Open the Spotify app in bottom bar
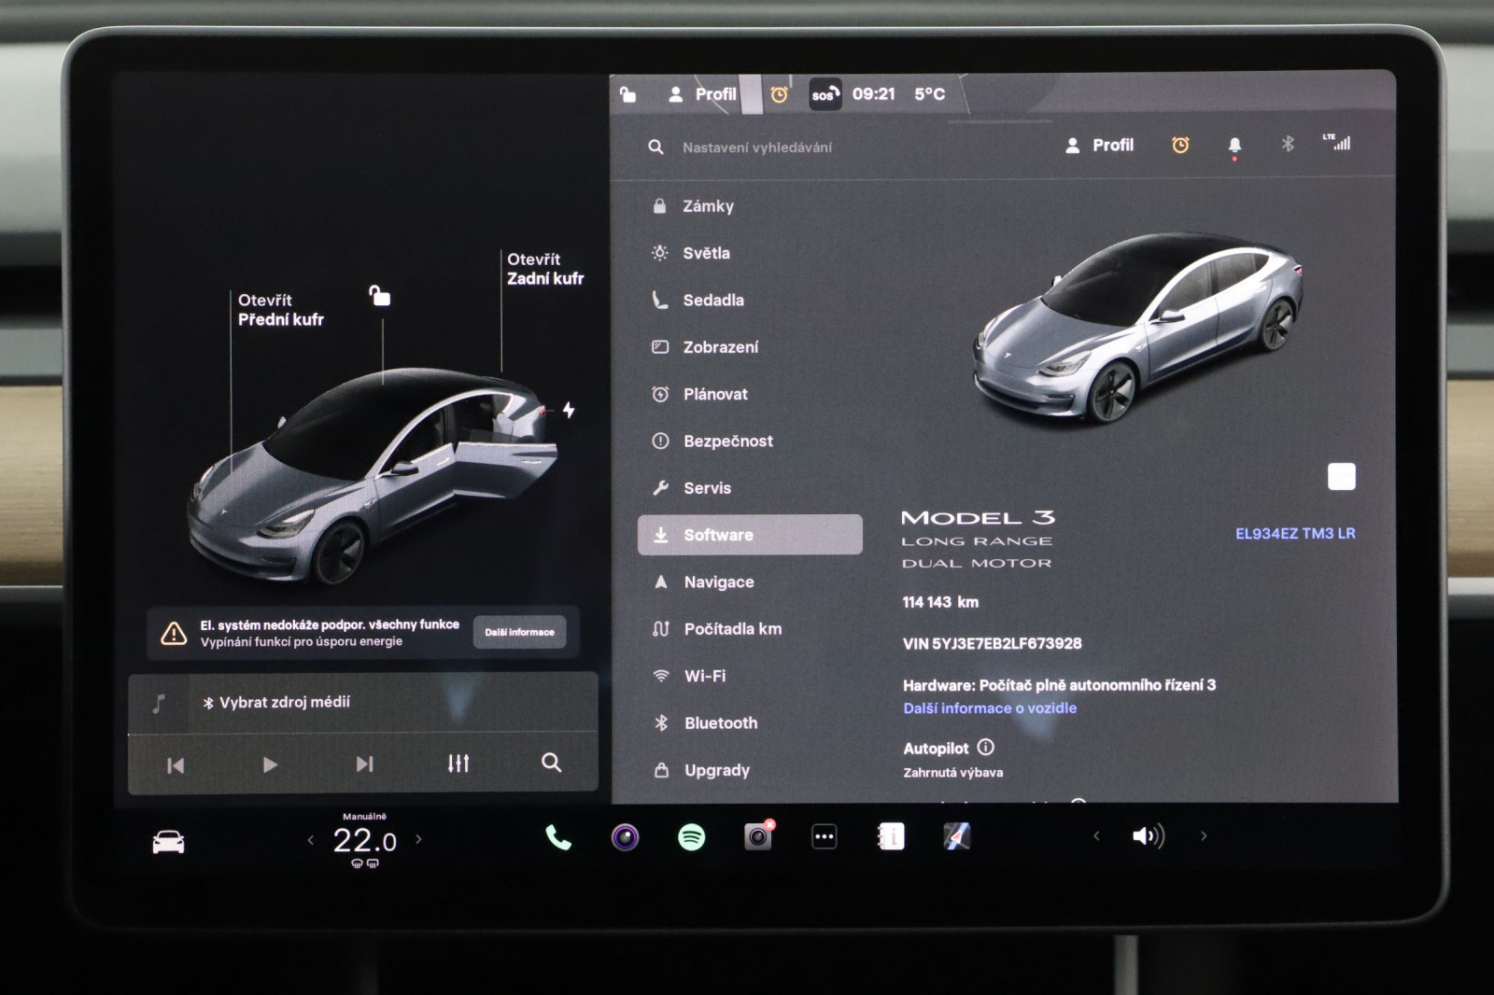The image size is (1494, 995). pyautogui.click(x=691, y=837)
